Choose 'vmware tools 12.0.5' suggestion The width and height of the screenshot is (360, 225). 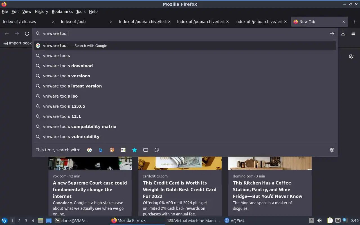pos(185,106)
